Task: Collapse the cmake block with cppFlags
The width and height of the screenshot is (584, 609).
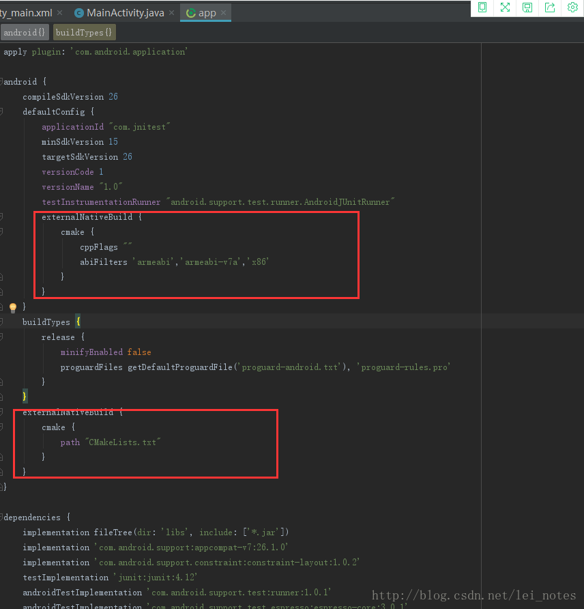Action: click(1, 232)
